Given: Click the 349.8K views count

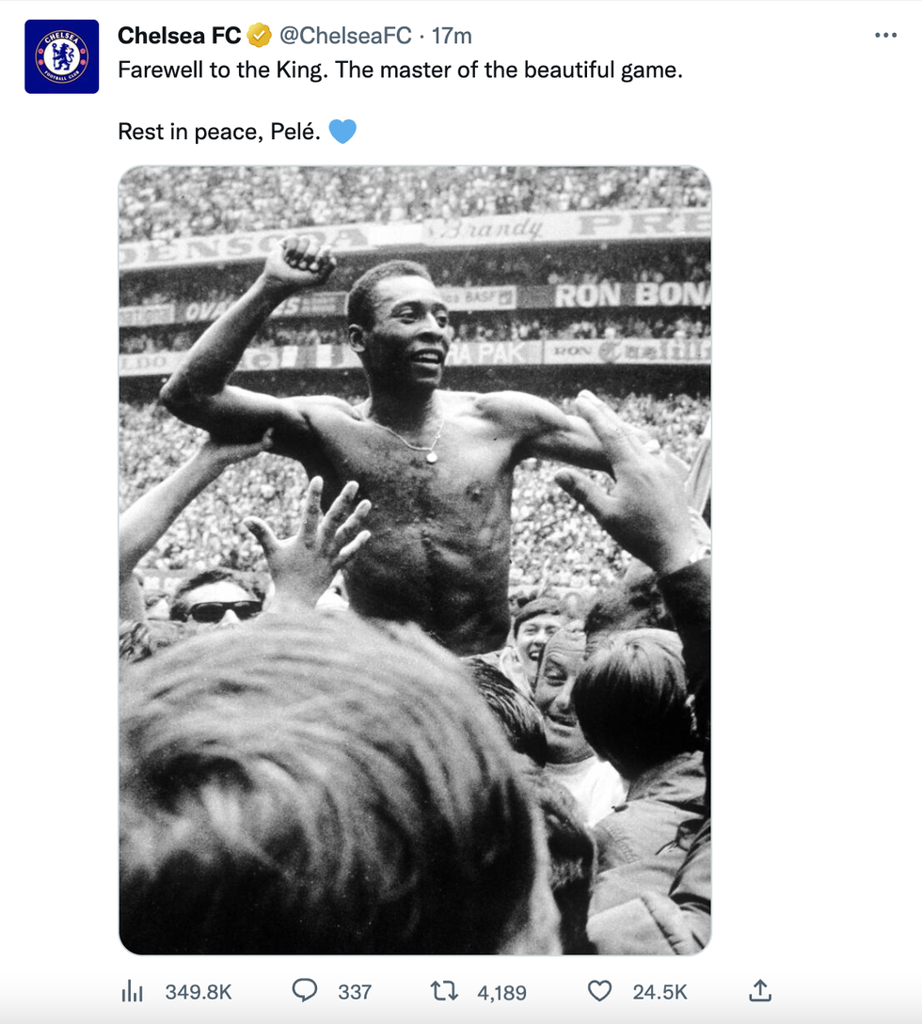Looking at the screenshot, I should [198, 991].
